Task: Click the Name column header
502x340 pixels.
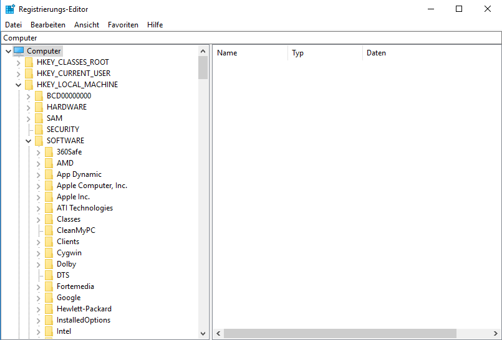Action: point(250,53)
